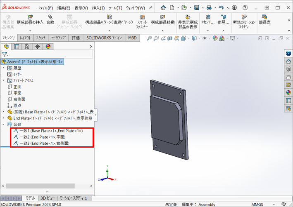Image resolution: width=293 pixels, height=207 pixels.
Task: Click the Save icon in the title bar
Action: pos(197,7)
